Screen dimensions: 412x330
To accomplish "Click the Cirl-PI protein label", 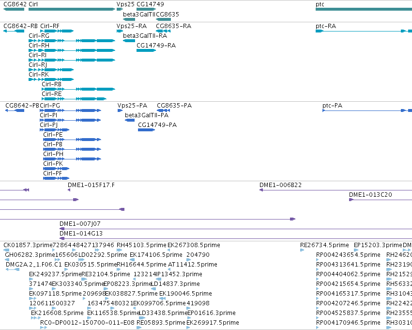I will pos(48,115).
